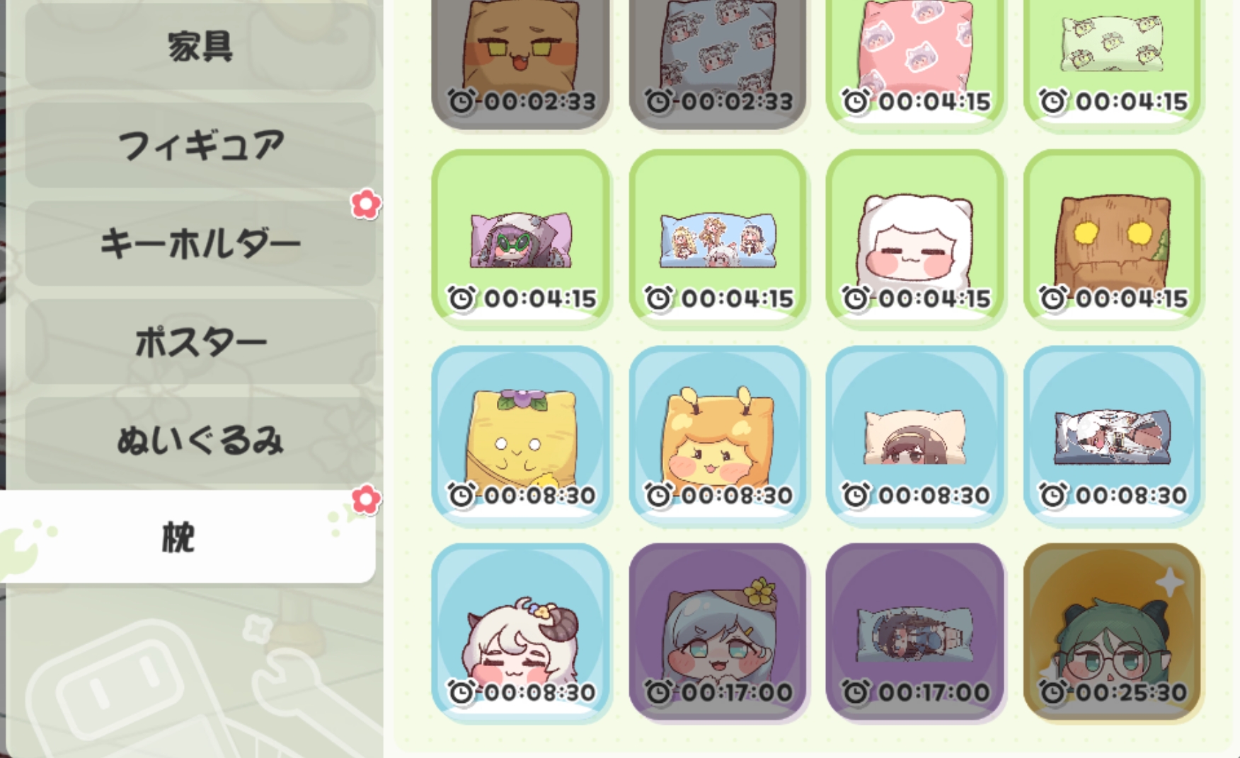Click the red flower badge on 枕

[x=365, y=500]
